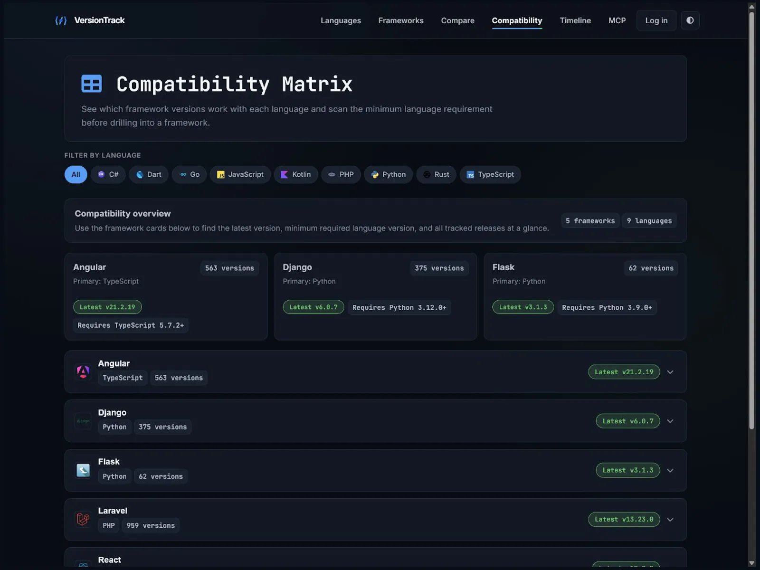Click the Laravel logo in Laravel row
Image resolution: width=760 pixels, height=570 pixels.
[x=83, y=519]
